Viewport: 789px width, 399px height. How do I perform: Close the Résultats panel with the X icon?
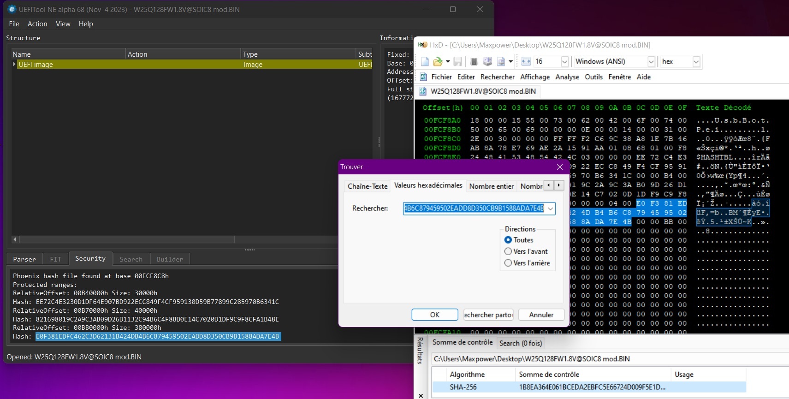[421, 395]
